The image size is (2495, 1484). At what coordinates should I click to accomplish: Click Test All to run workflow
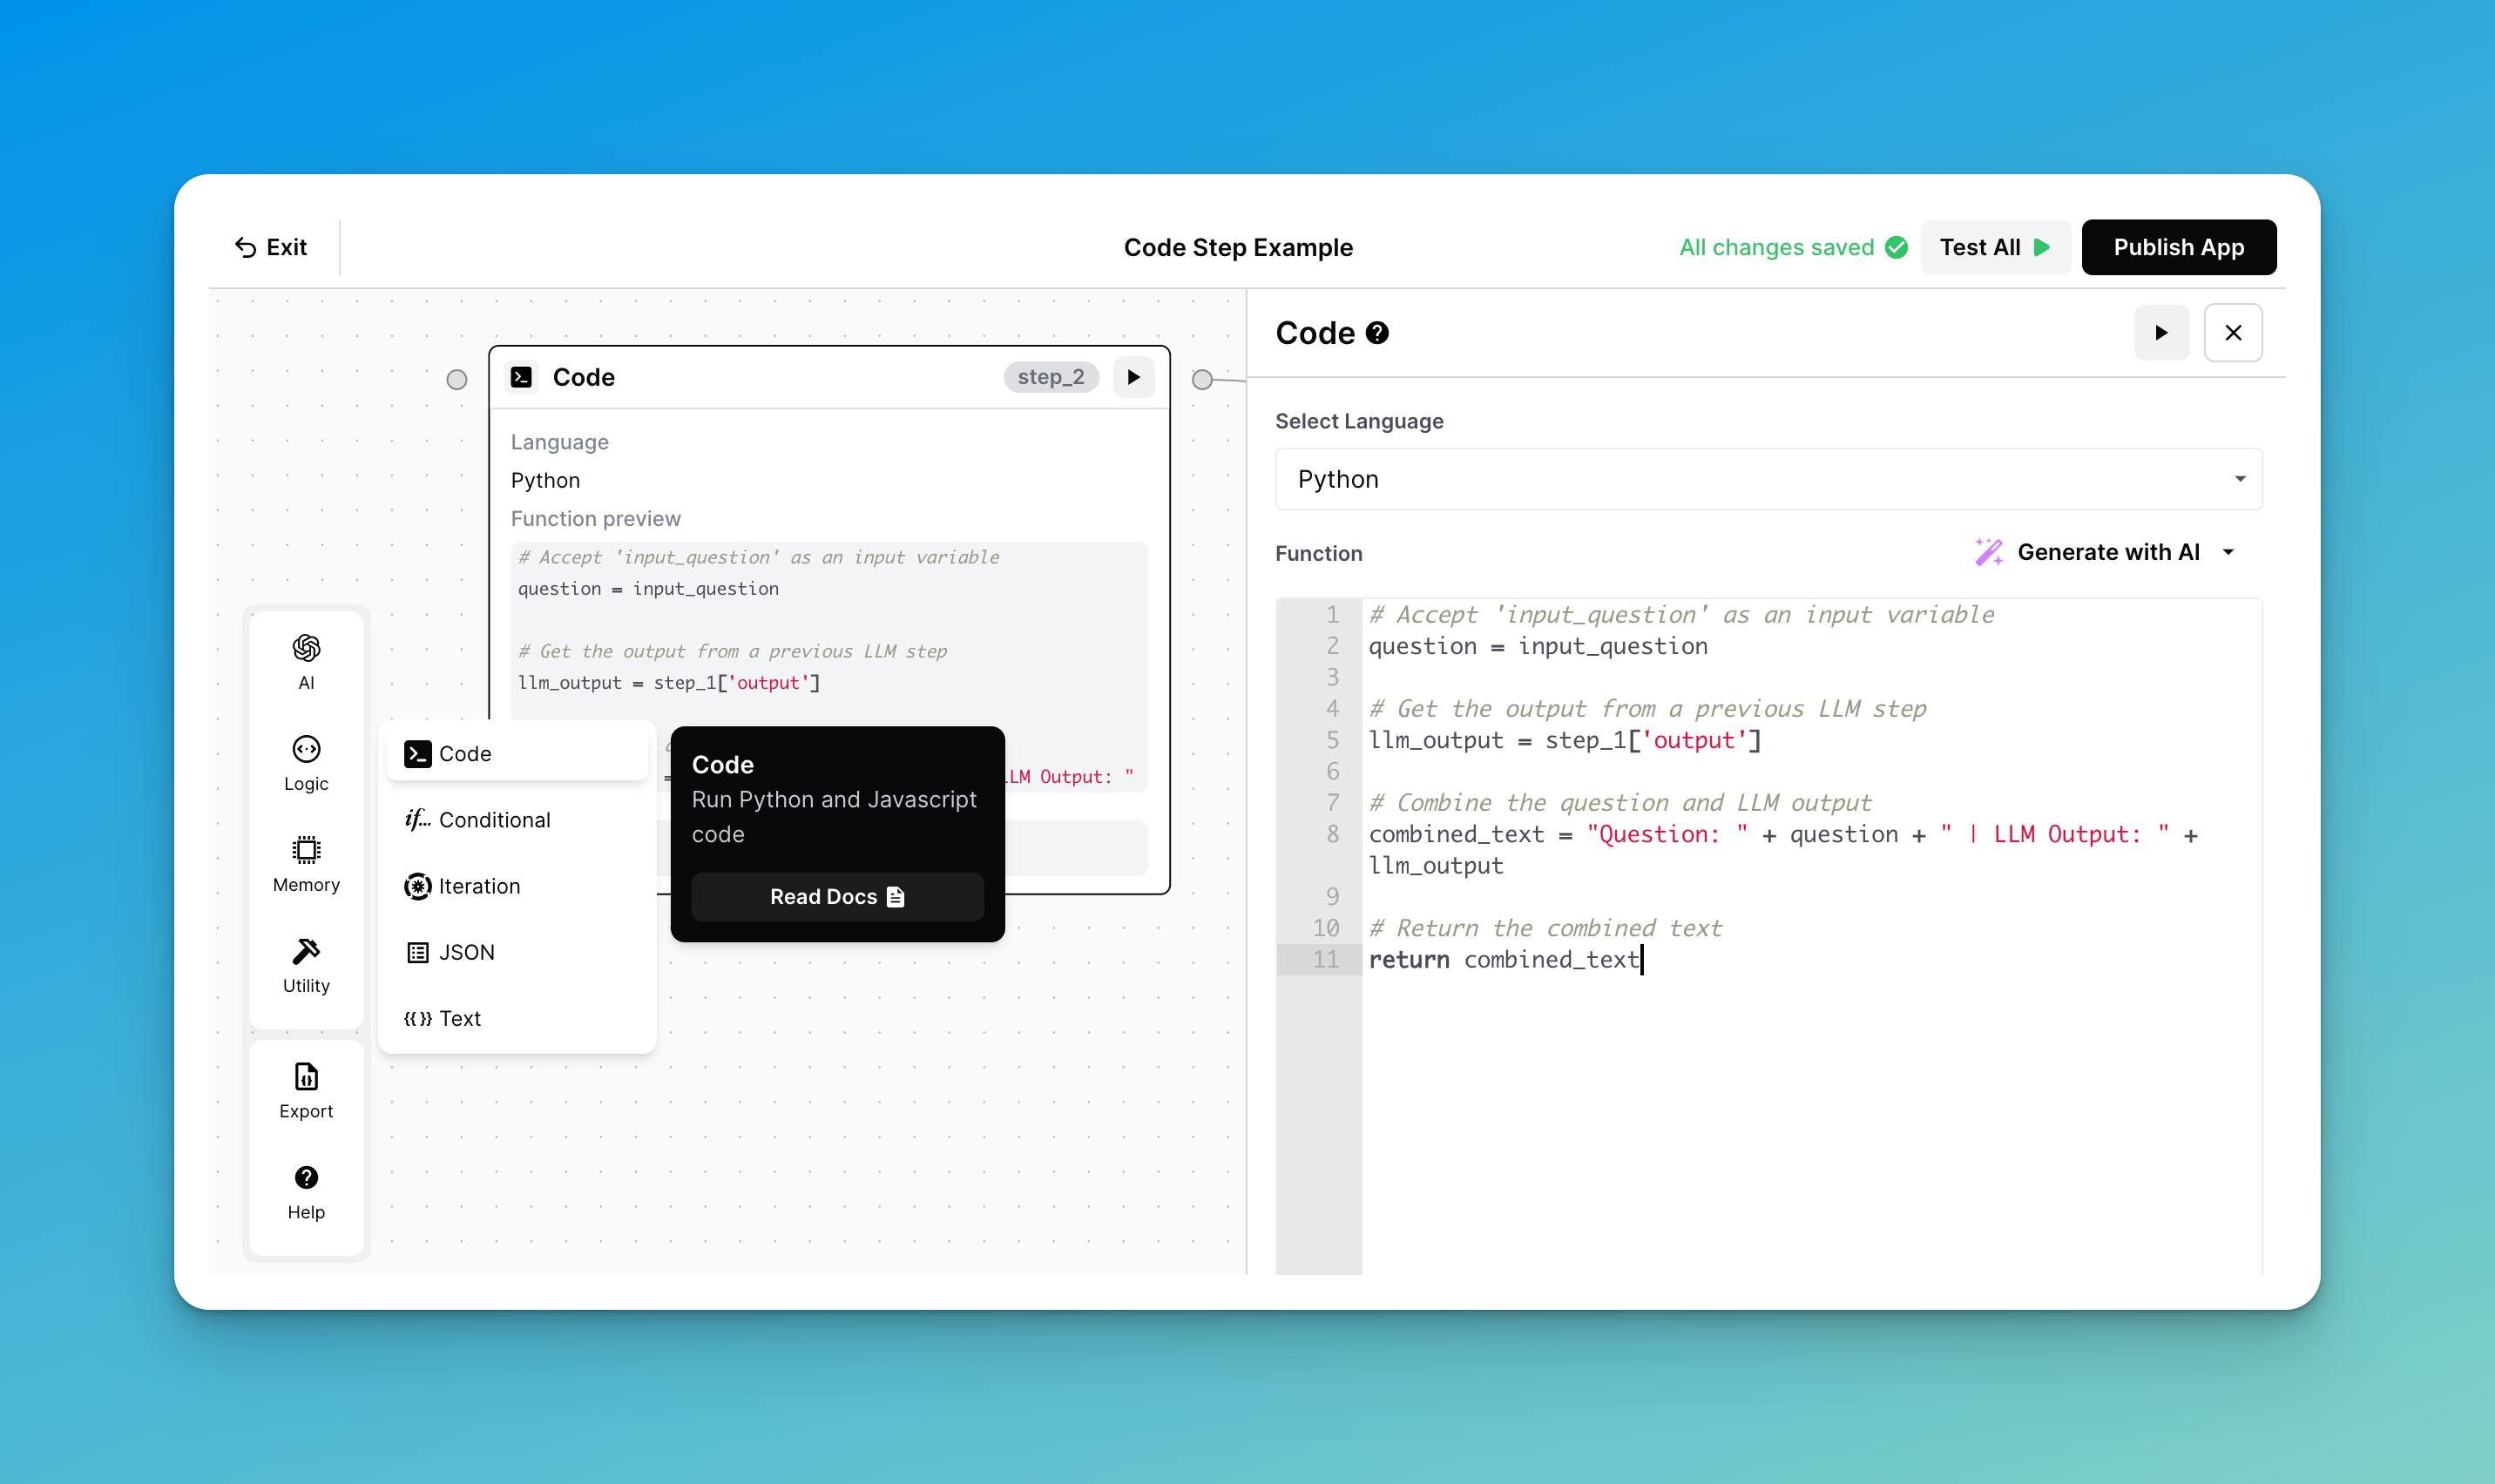click(1993, 247)
